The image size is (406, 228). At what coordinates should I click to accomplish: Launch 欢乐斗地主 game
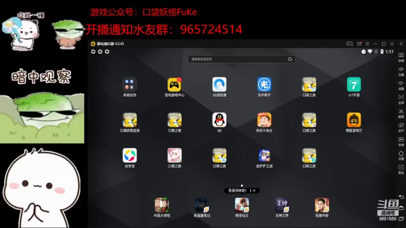(x=264, y=120)
